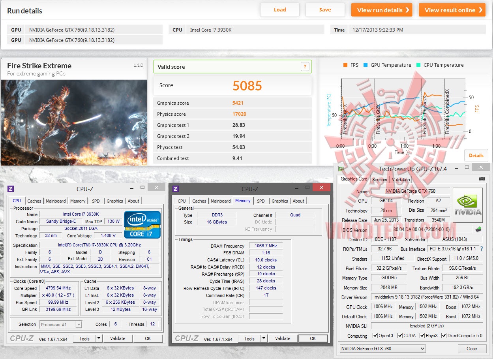This screenshot has width=493, height=359.
Task: Click the Save button
Action: (x=325, y=10)
